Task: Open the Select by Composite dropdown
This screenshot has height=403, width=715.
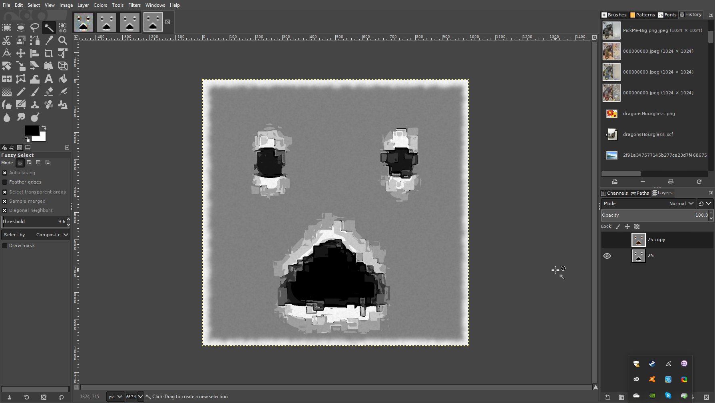Action: 36,235
